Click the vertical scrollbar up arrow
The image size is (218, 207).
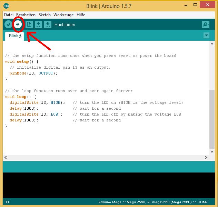(x=212, y=44)
